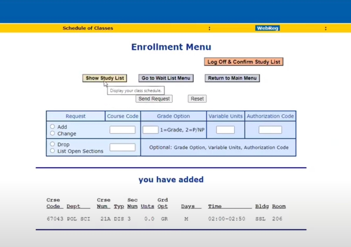Image resolution: width=351 pixels, height=247 pixels.
Task: Click the Drop row course code field
Action: point(122,147)
